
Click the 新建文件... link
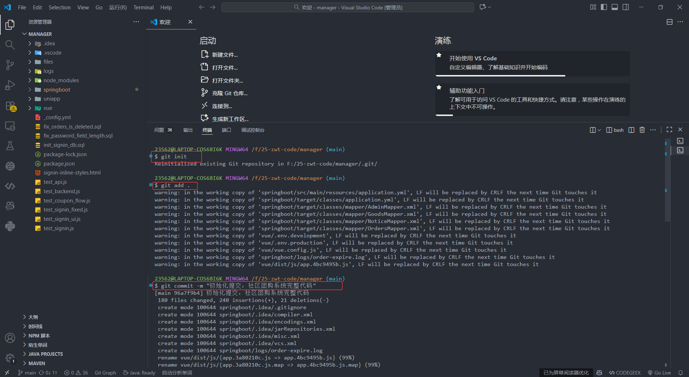coord(225,55)
